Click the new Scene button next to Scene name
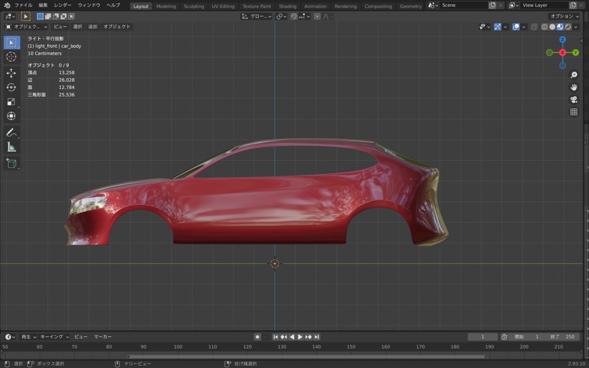The image size is (589, 368). coord(492,5)
